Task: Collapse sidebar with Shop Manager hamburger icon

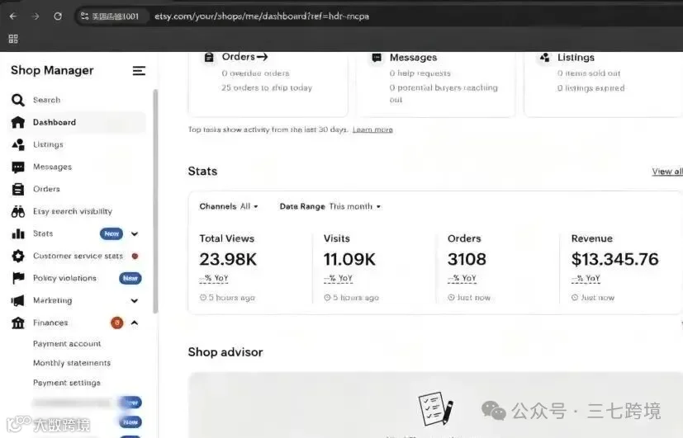Action: [139, 70]
